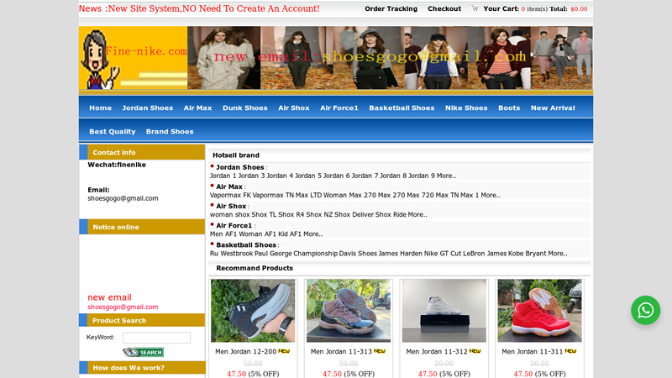The width and height of the screenshot is (672, 378).
Task: Open the LeBron James link
Action: pyautogui.click(x=485, y=254)
